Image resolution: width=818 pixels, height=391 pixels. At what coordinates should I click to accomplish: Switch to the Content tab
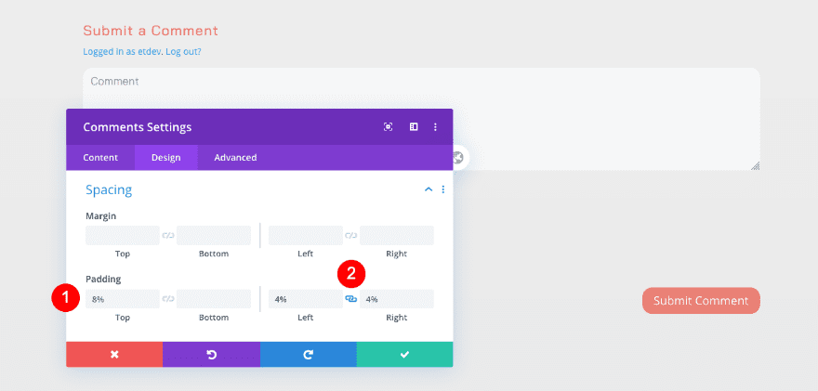coord(100,158)
